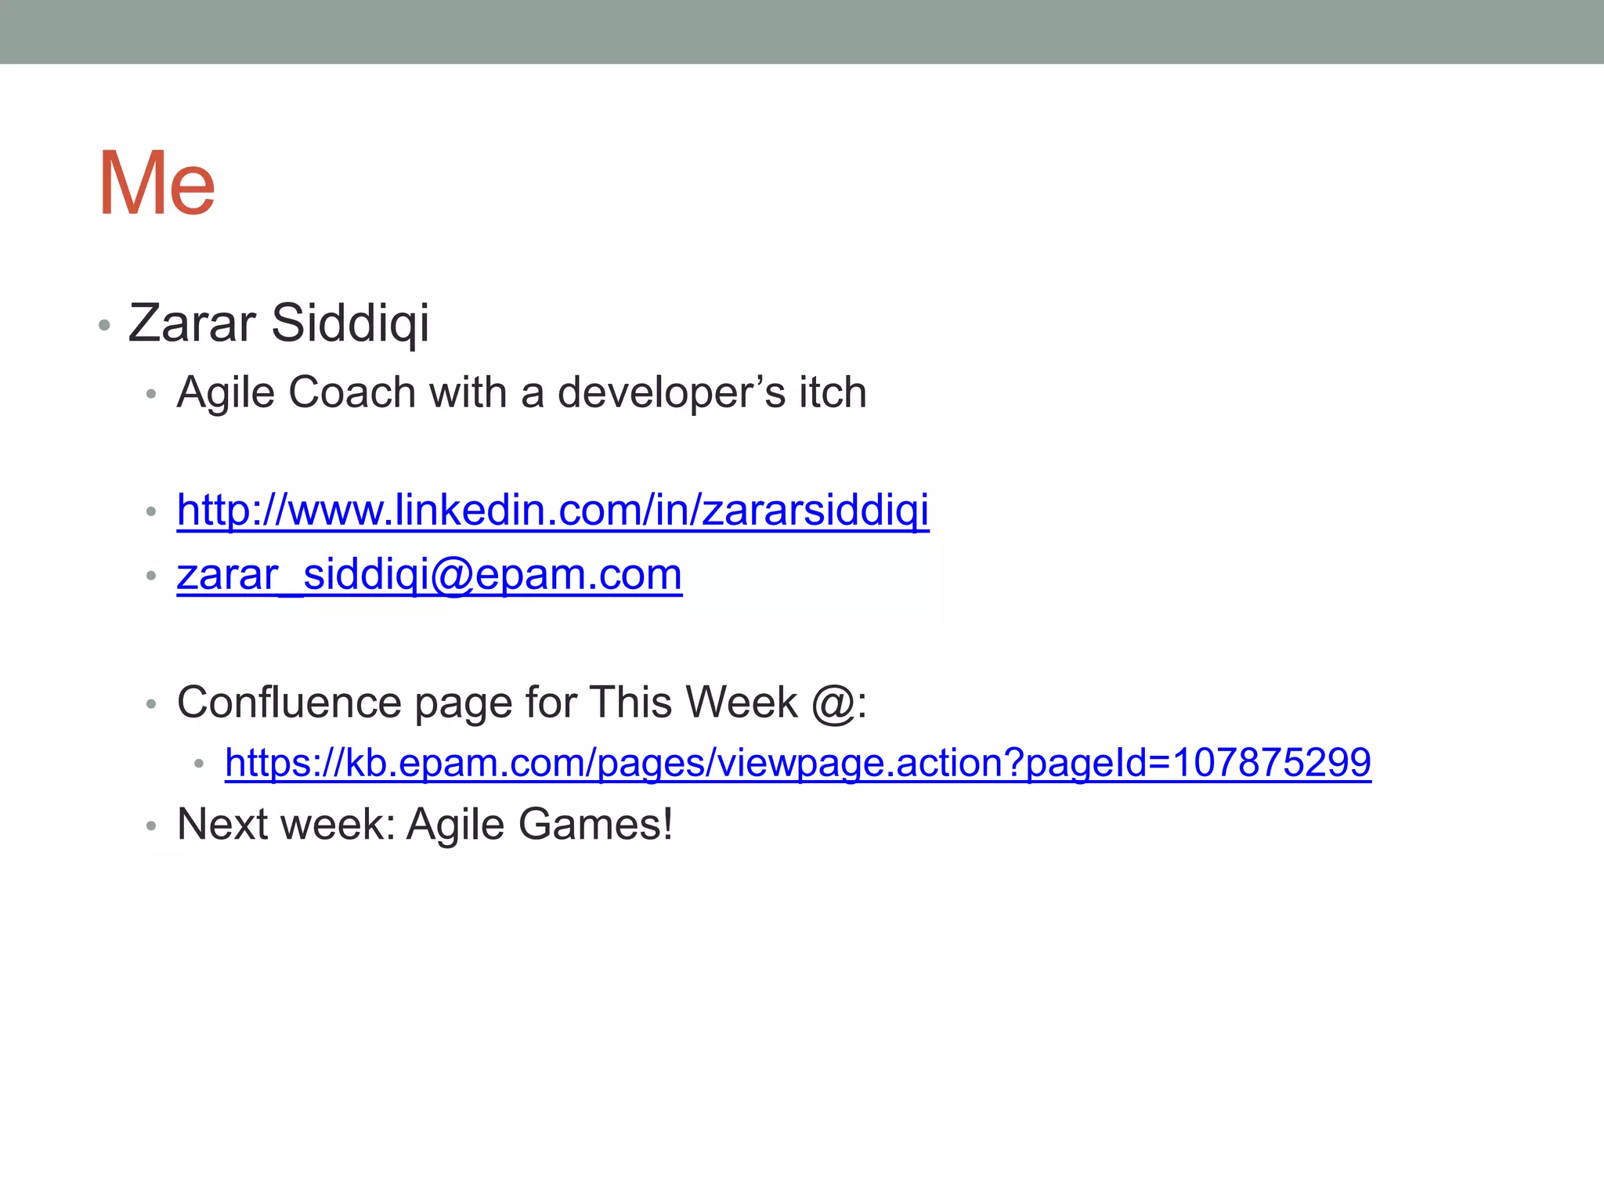
Task: Click the bullet before 'Next week'
Action: 152,826
